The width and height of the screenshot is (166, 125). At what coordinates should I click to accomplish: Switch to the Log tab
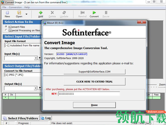pyautogui.click(x=46, y=118)
